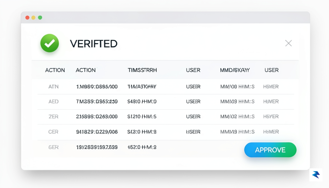The width and height of the screenshot is (329, 188).
Task: Click the timestamp cell in the ATN row
Action: [x=142, y=87]
